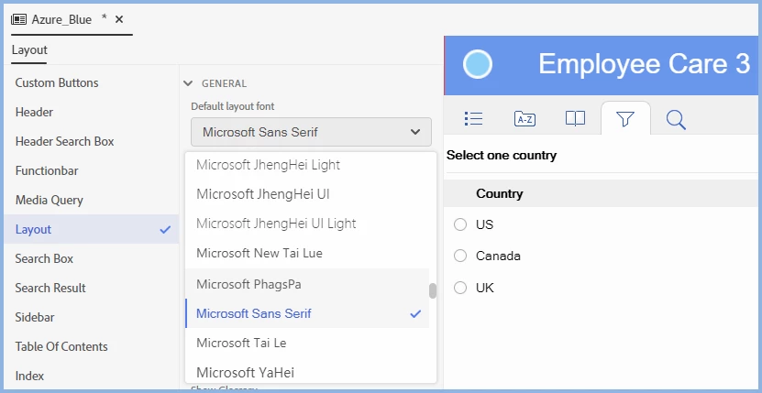Click the blue circle logo in header
Screen dimensions: 762x393
[x=478, y=64]
